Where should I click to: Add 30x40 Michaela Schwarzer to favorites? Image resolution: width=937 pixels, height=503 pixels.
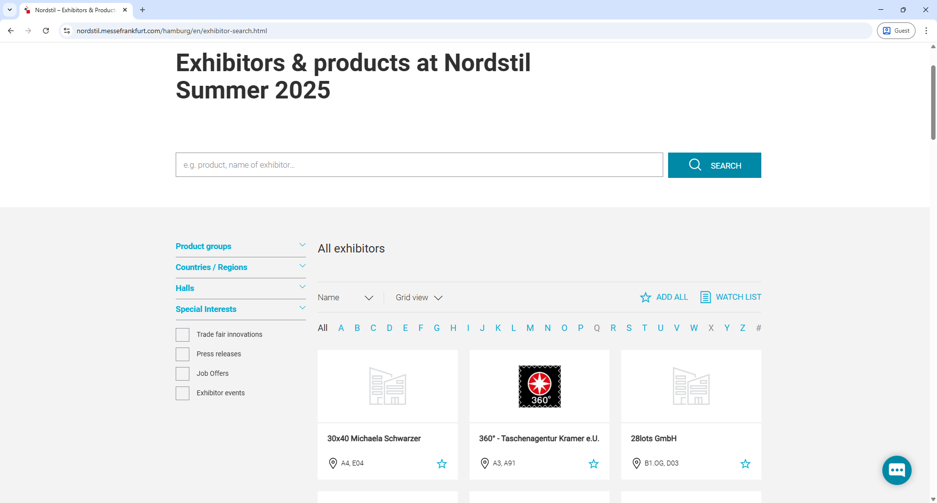pyautogui.click(x=442, y=464)
